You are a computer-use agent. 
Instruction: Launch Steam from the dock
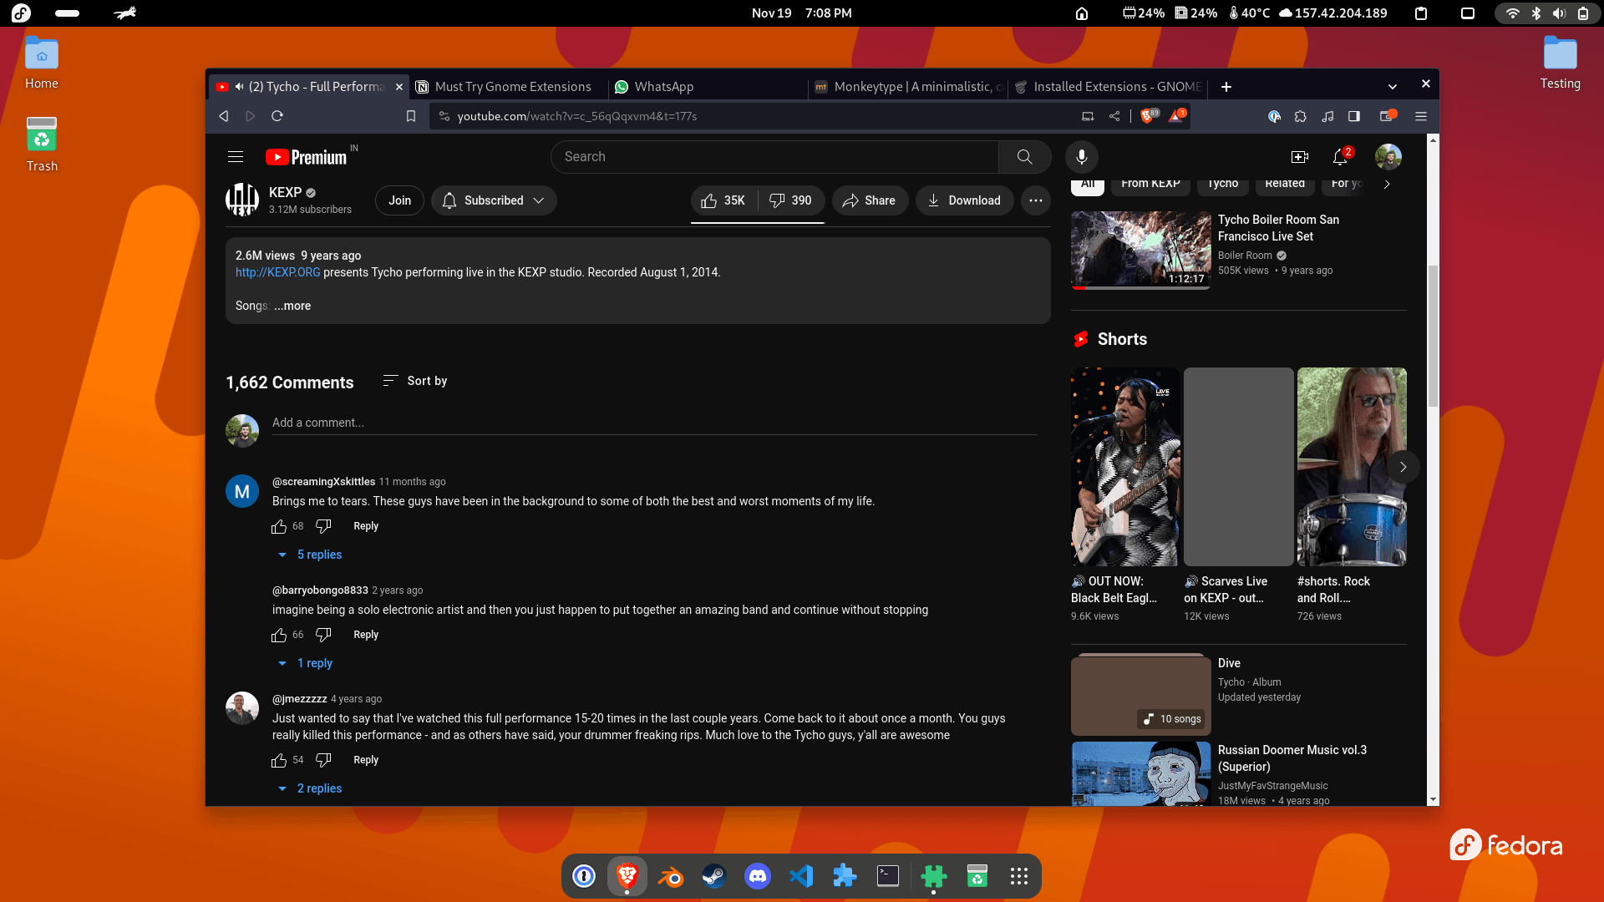714,876
